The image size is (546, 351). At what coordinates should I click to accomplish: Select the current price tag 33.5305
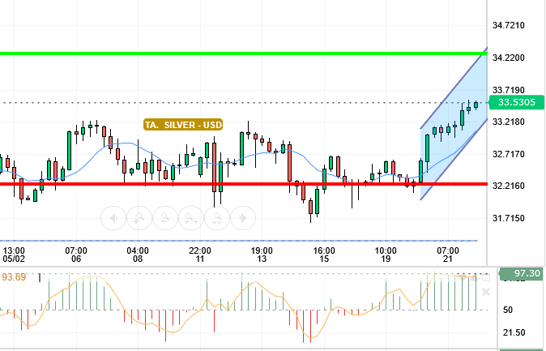(x=516, y=102)
